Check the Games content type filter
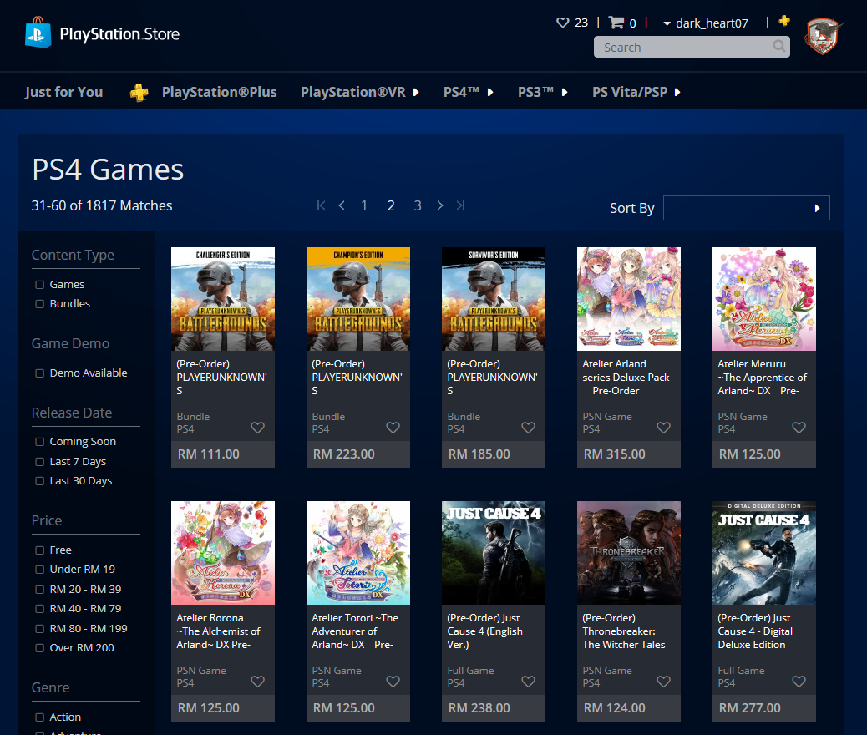 click(x=40, y=285)
